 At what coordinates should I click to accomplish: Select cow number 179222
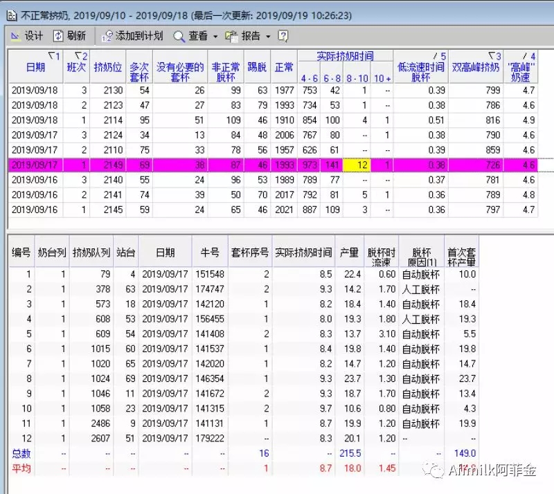[210, 438]
